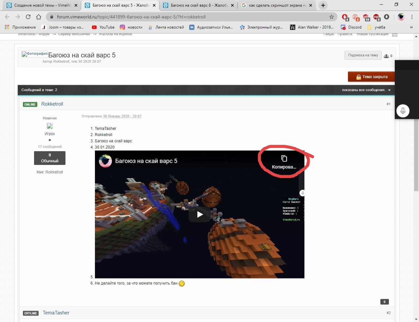Click the Подписка на тему button
The width and height of the screenshot is (419, 322).
coord(363,55)
